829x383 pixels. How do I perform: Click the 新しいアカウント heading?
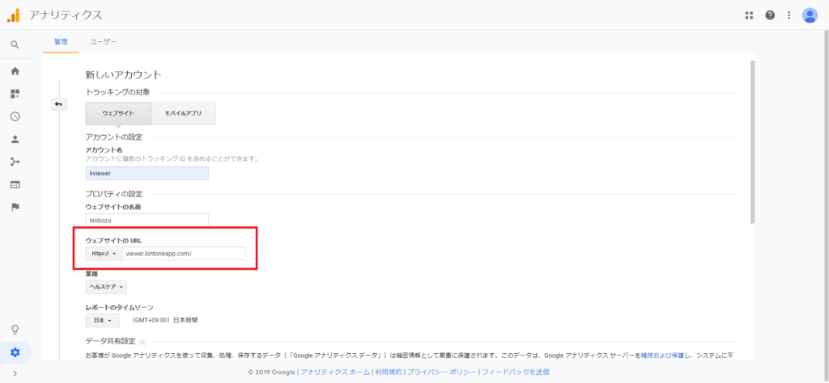tap(123, 75)
